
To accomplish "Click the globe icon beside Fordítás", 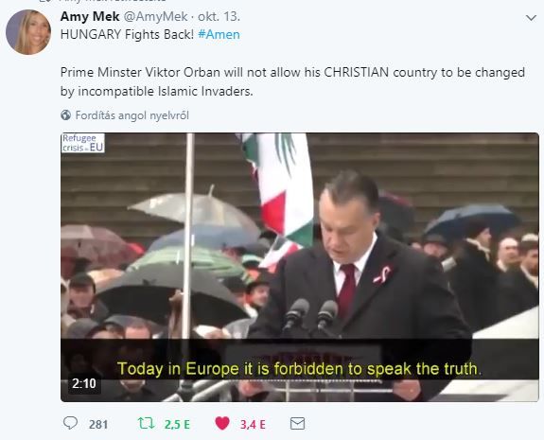I will point(65,114).
